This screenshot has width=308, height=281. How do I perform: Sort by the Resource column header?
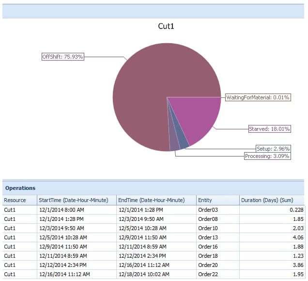click(x=15, y=200)
